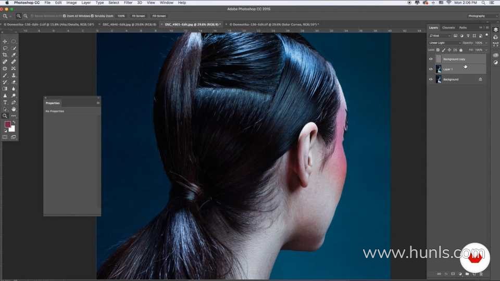The image size is (500, 281).
Task: Select the Quick Selection tool
Action: [14, 48]
